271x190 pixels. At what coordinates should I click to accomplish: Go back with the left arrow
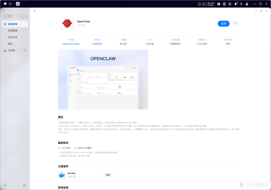click(x=35, y=11)
